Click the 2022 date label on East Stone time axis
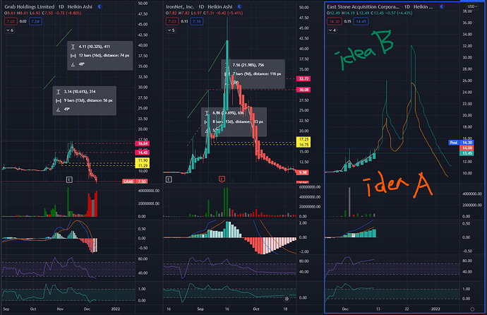 (x=435, y=309)
